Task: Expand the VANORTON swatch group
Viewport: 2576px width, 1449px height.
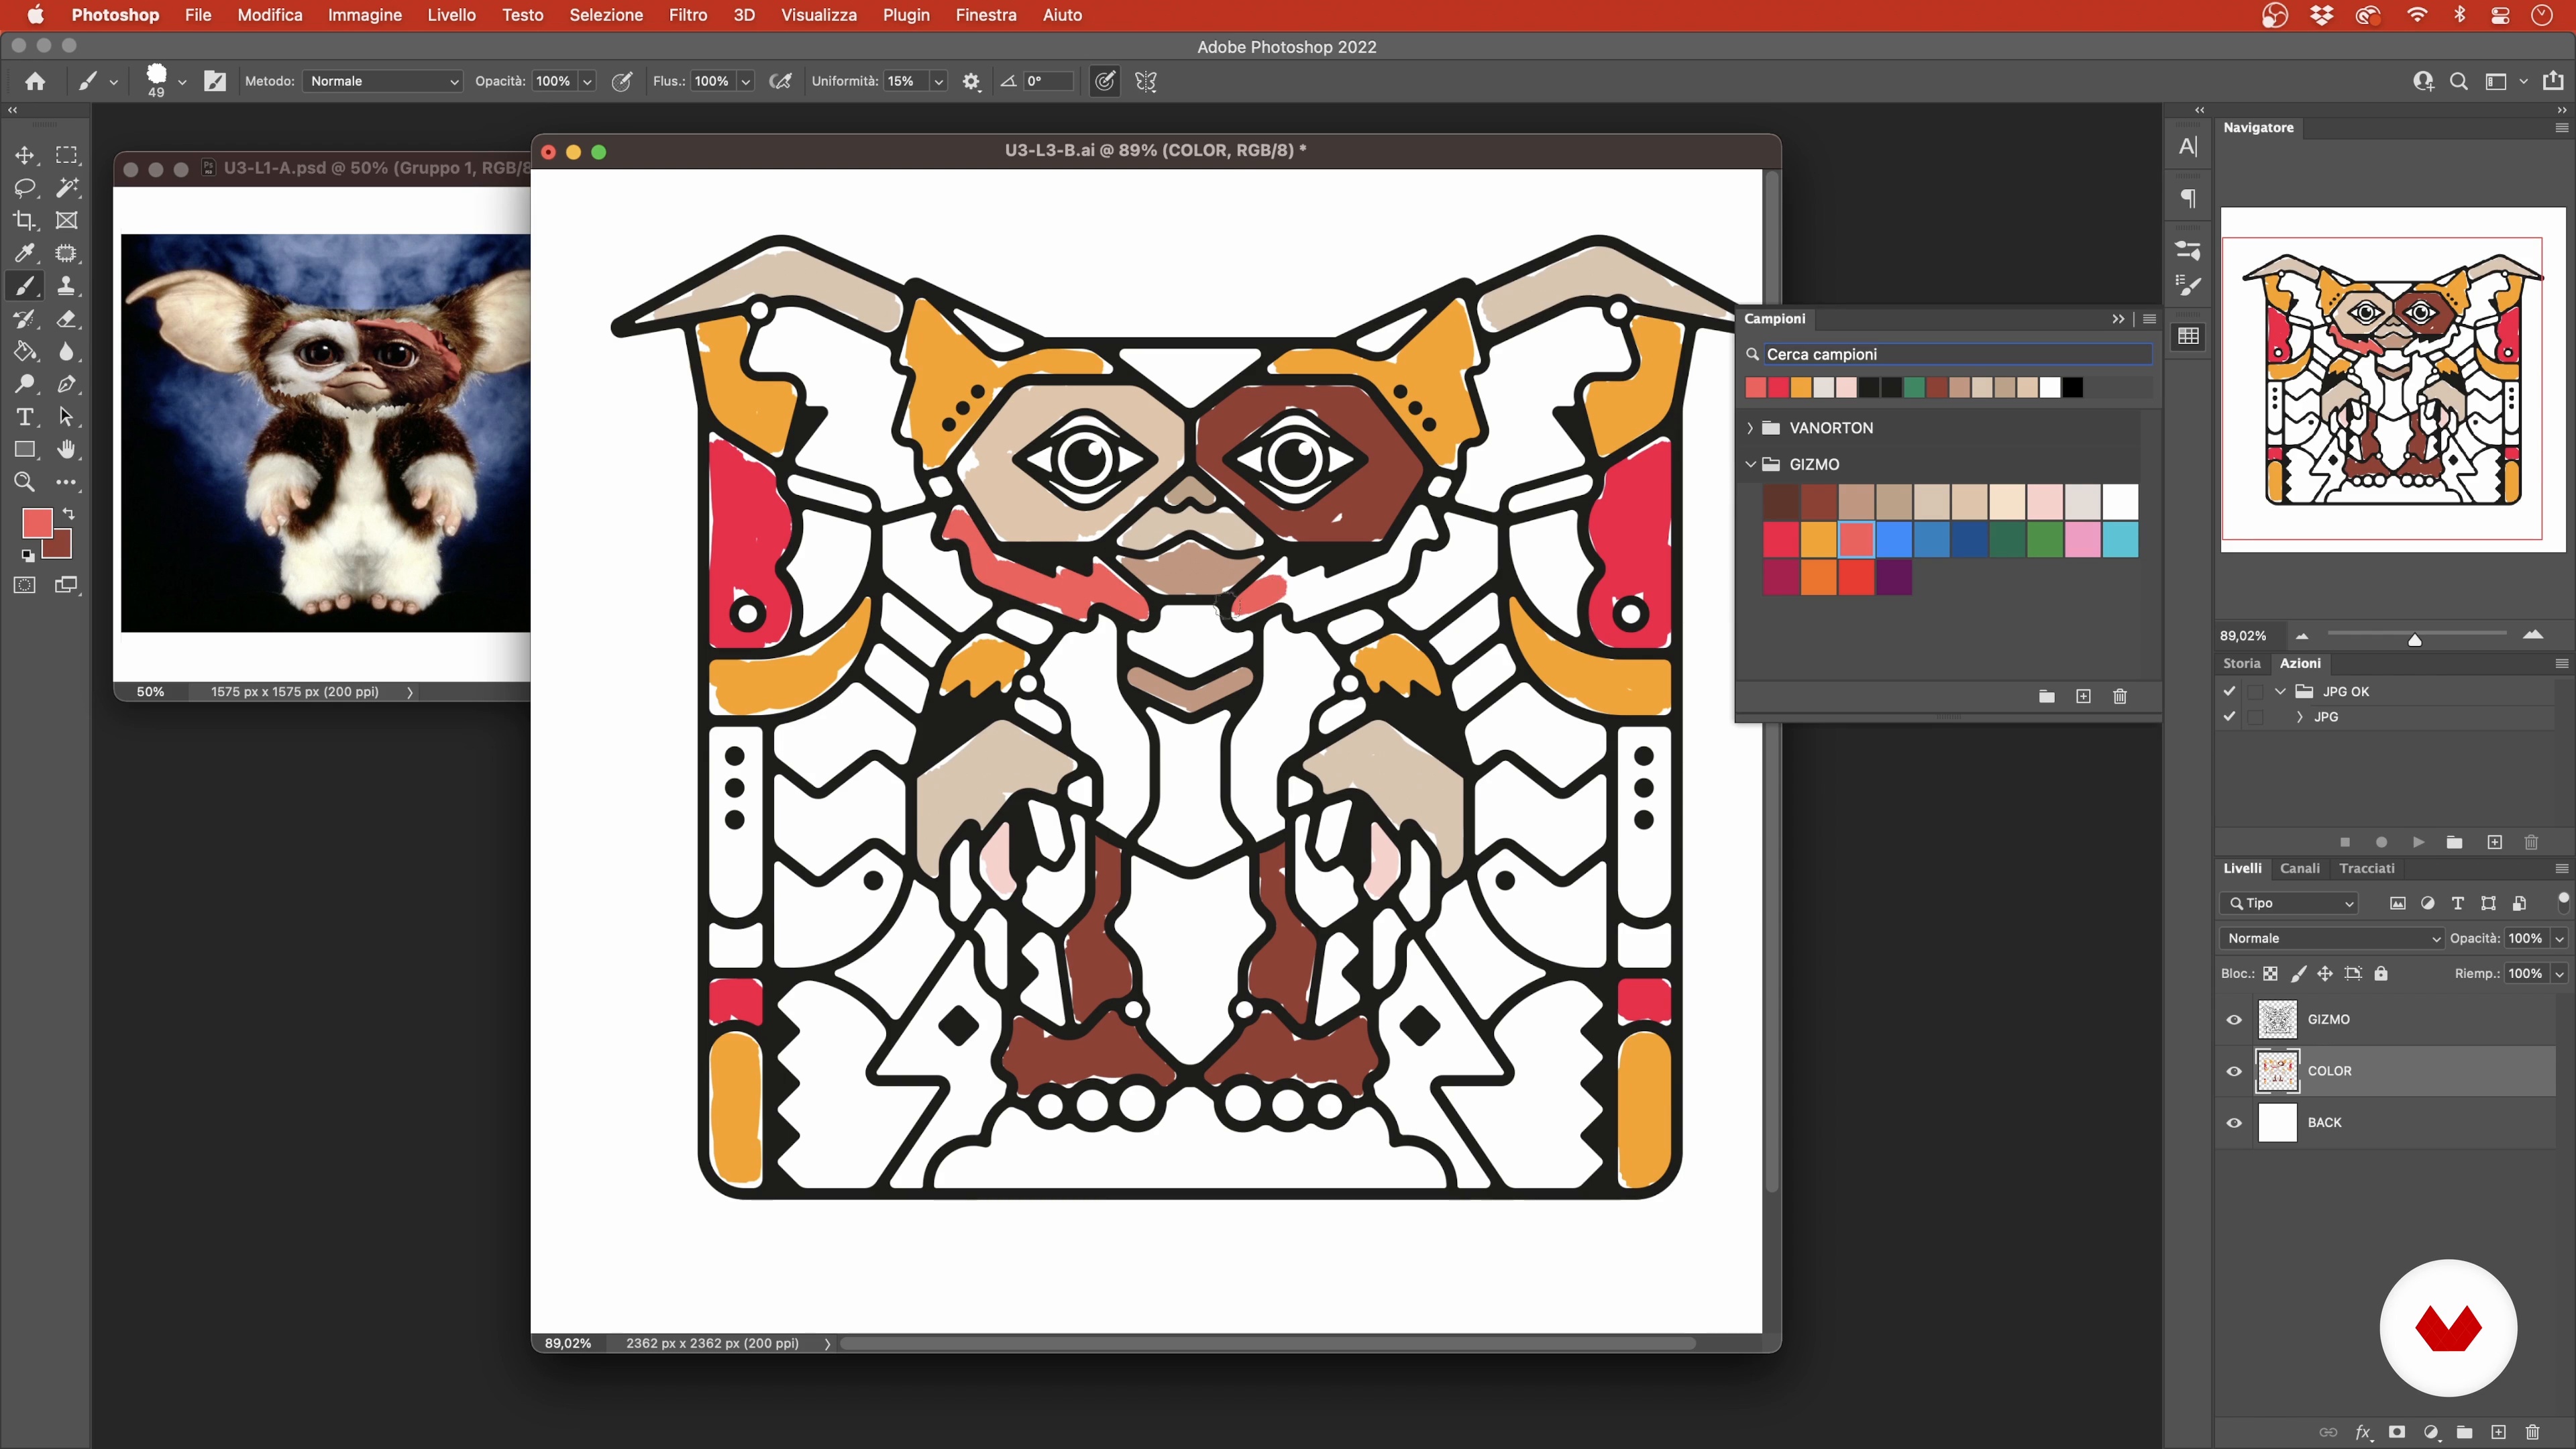Action: click(1750, 428)
